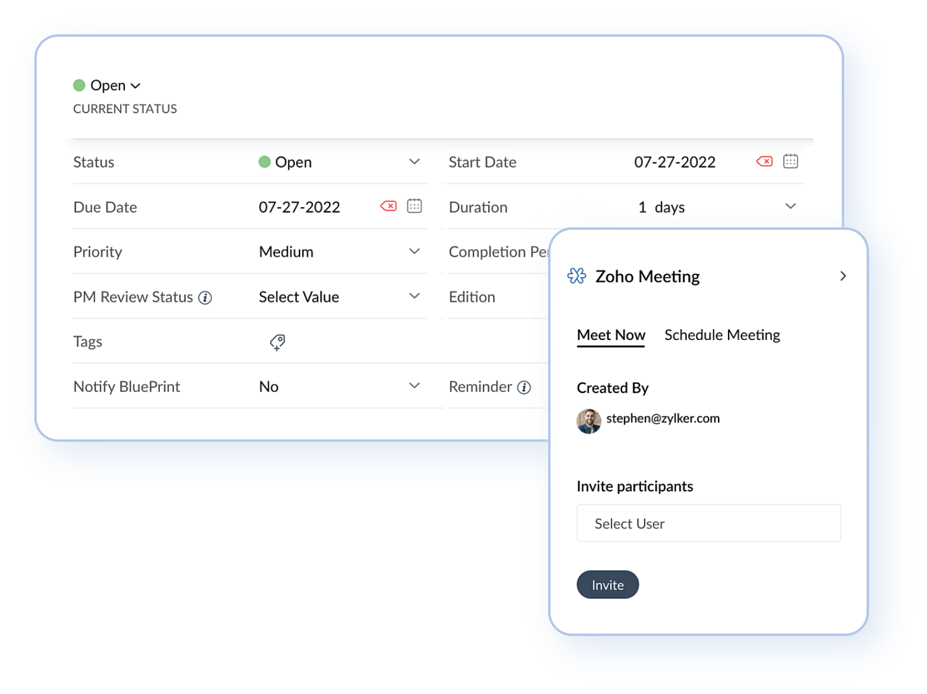Select the Meet Now tab
The width and height of the screenshot is (927, 694).
(610, 335)
